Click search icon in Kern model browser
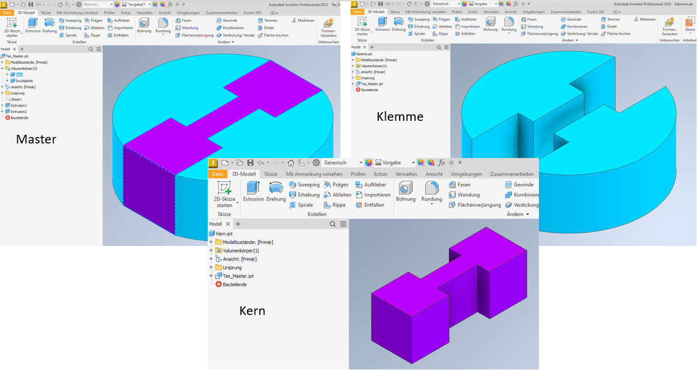This screenshot has width=697, height=370. (x=333, y=224)
